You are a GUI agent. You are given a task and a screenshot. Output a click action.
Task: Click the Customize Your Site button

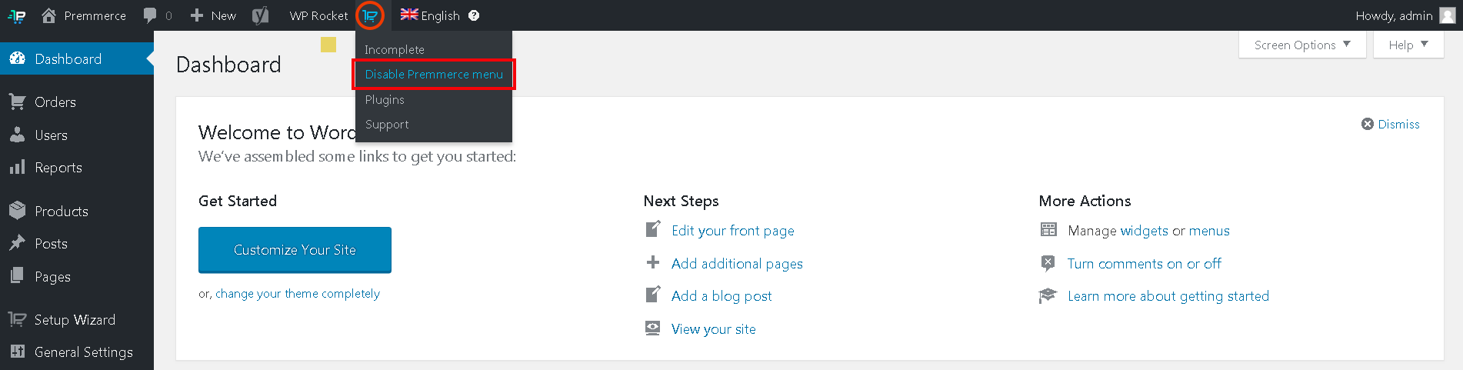click(295, 250)
